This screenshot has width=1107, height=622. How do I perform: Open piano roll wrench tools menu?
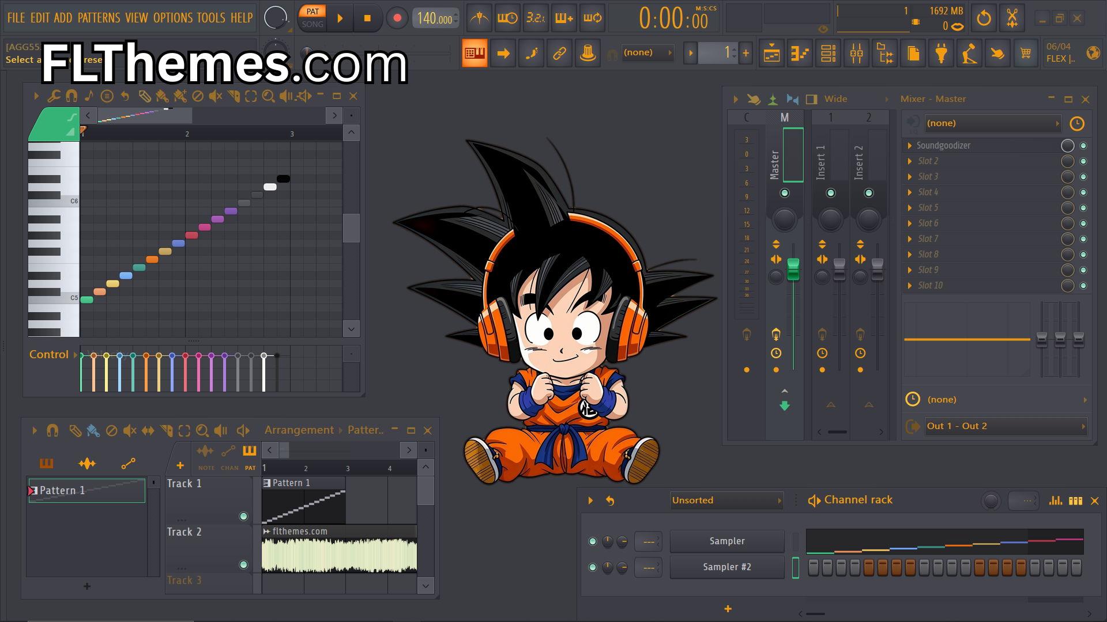pyautogui.click(x=54, y=96)
